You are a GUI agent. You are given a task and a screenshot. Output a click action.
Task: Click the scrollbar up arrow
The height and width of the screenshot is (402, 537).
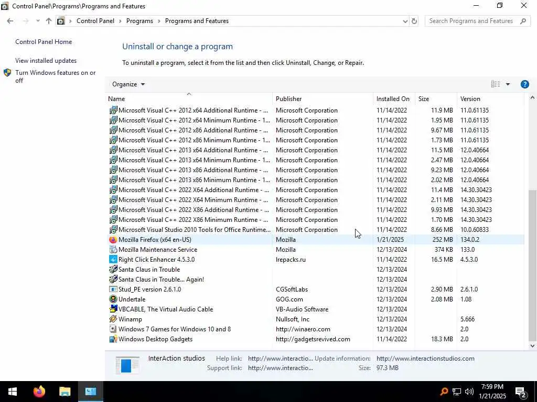point(532,98)
